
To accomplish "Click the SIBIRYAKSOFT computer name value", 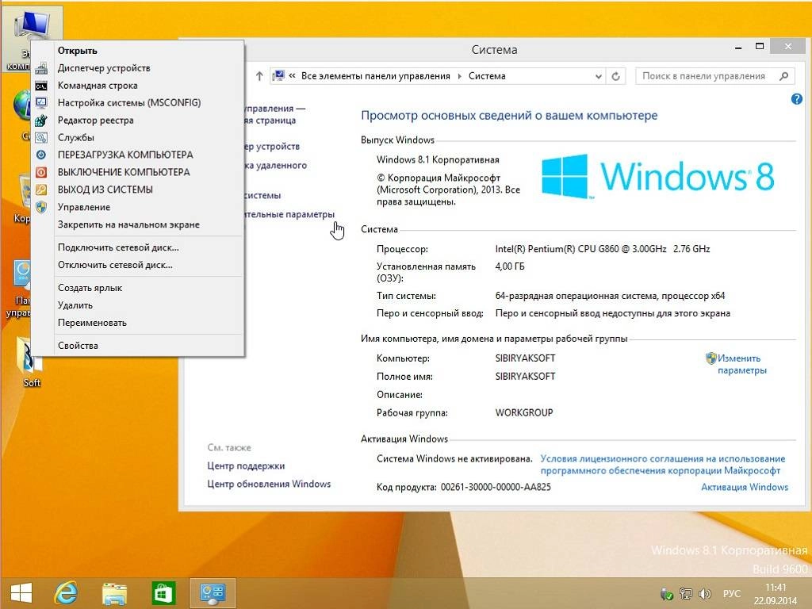I will point(525,358).
